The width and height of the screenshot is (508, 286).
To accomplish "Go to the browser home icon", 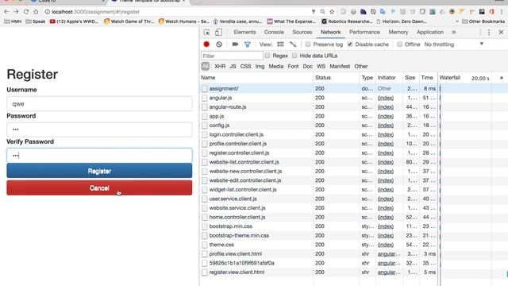I will 36,12.
